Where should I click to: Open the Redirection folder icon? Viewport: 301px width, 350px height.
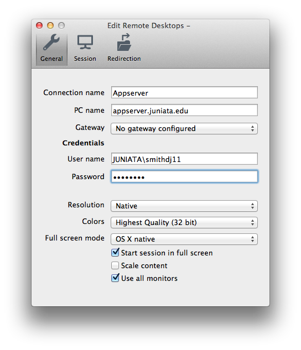pyautogui.click(x=124, y=42)
